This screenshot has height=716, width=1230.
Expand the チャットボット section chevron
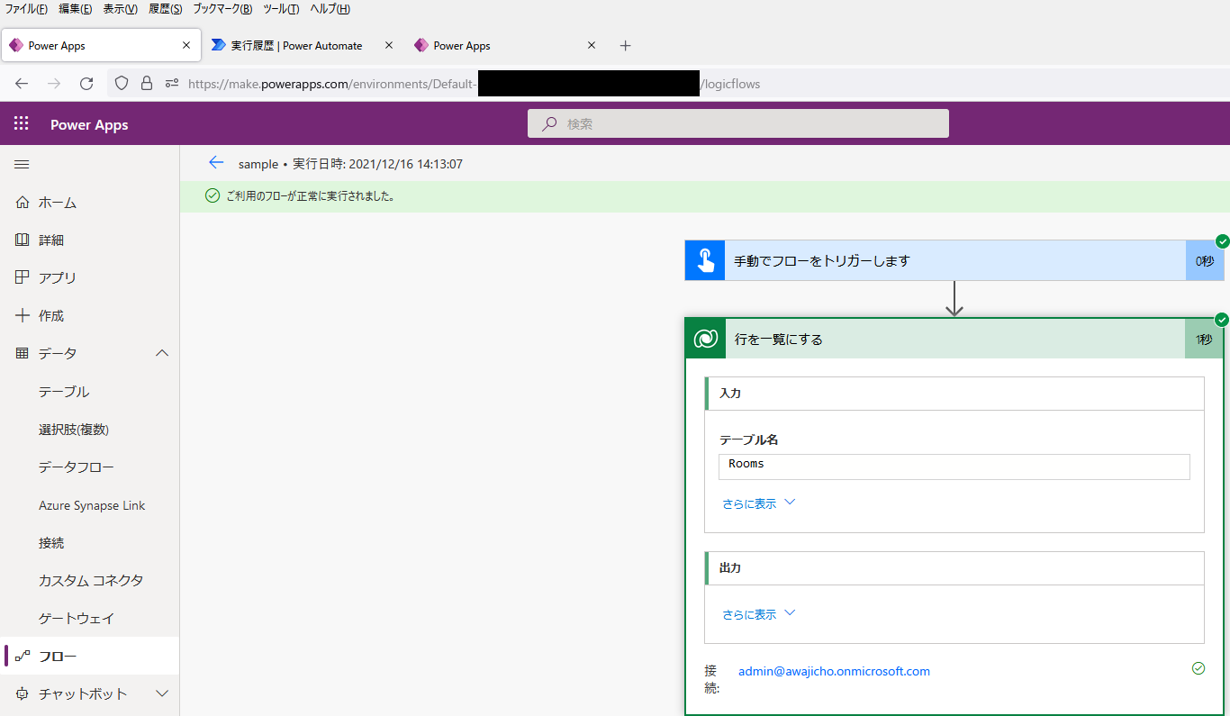click(x=162, y=693)
